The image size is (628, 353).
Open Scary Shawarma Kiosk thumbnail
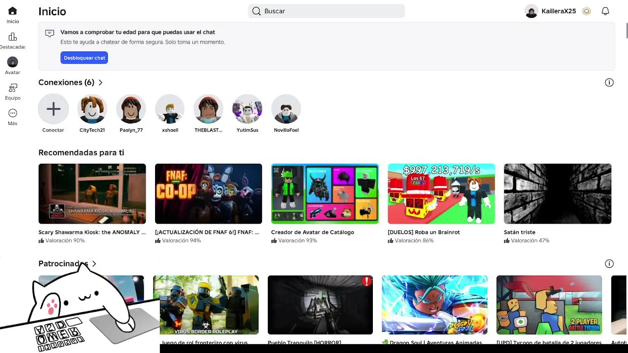click(x=92, y=194)
